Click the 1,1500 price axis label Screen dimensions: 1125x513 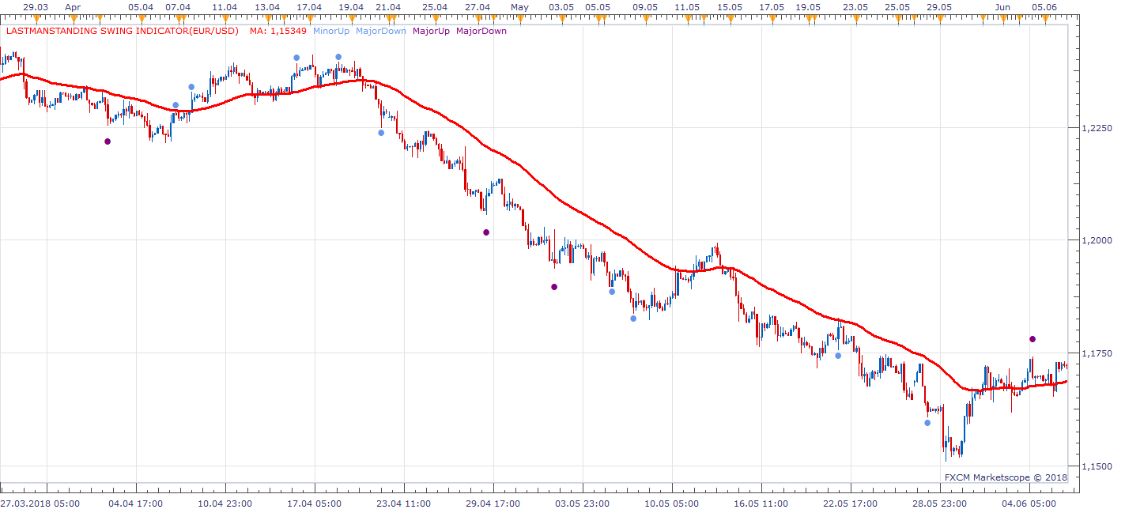tap(1096, 466)
